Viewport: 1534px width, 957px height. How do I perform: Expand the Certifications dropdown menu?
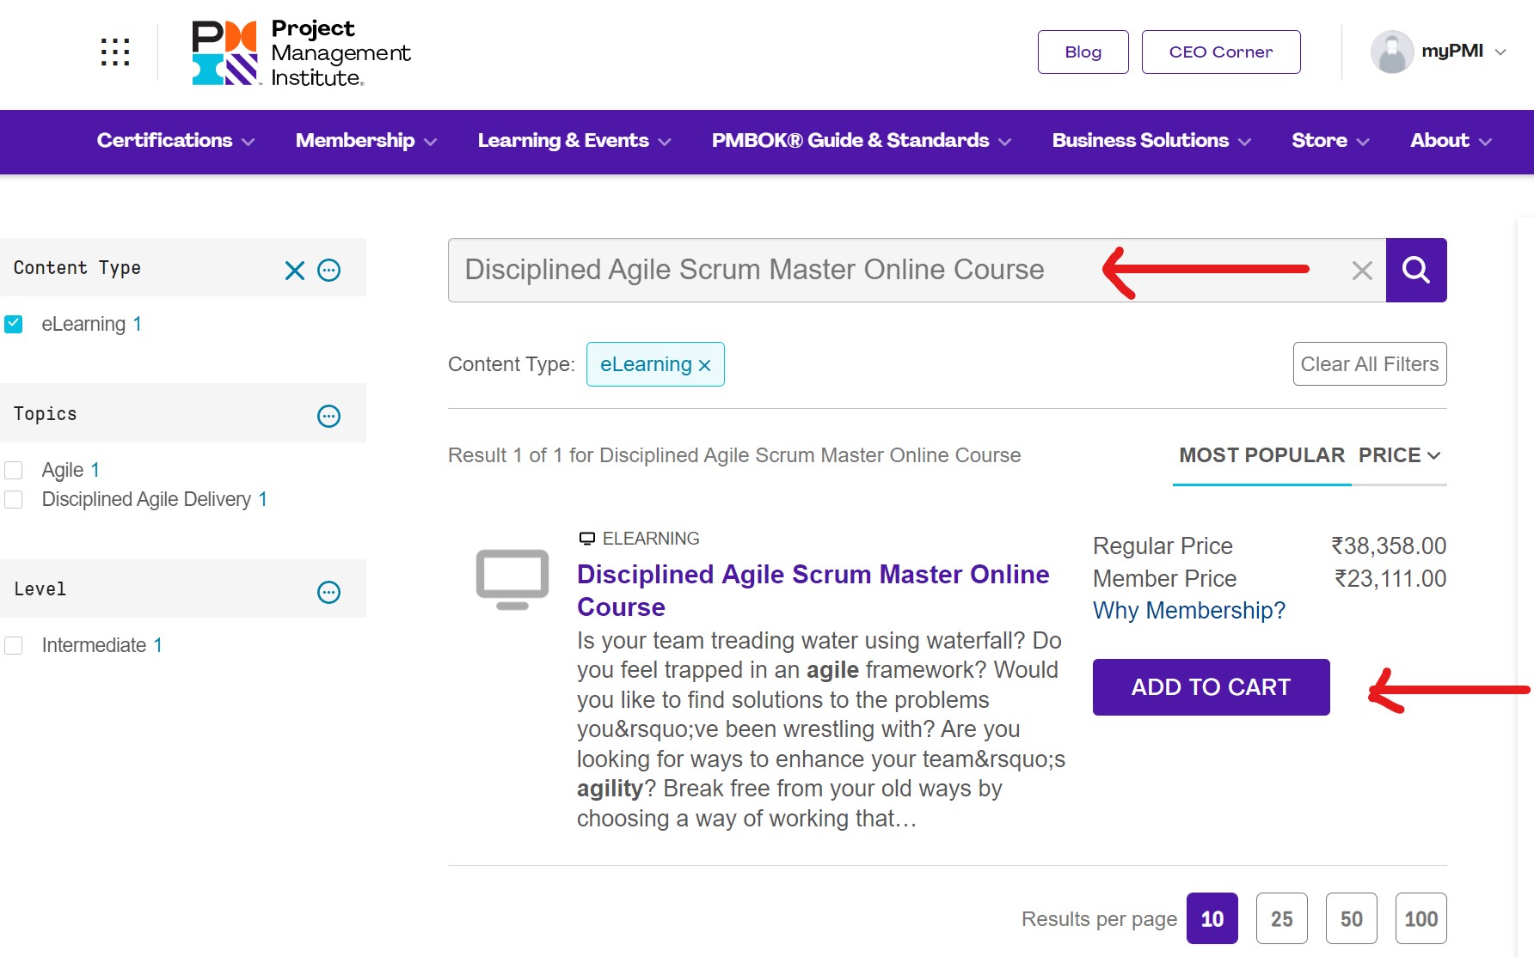tap(175, 141)
